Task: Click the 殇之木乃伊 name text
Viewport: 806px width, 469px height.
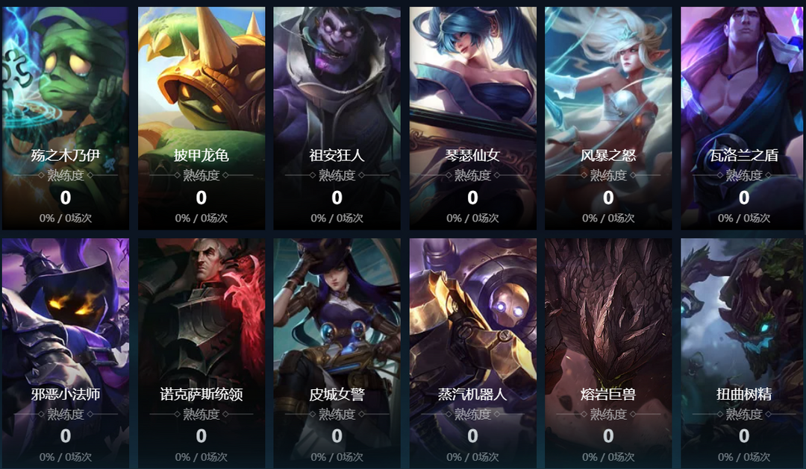Action: click(x=65, y=155)
